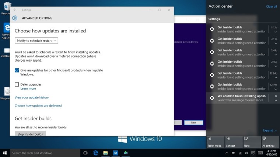Viewport: 280px width, 157px height.
Task: Open Choose how updates are delivered
Action: pyautogui.click(x=38, y=106)
